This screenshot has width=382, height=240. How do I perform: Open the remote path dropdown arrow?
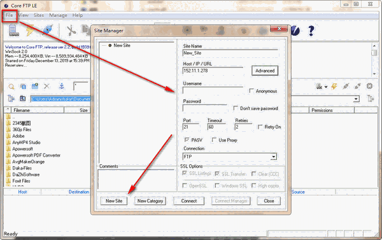coord(357,99)
